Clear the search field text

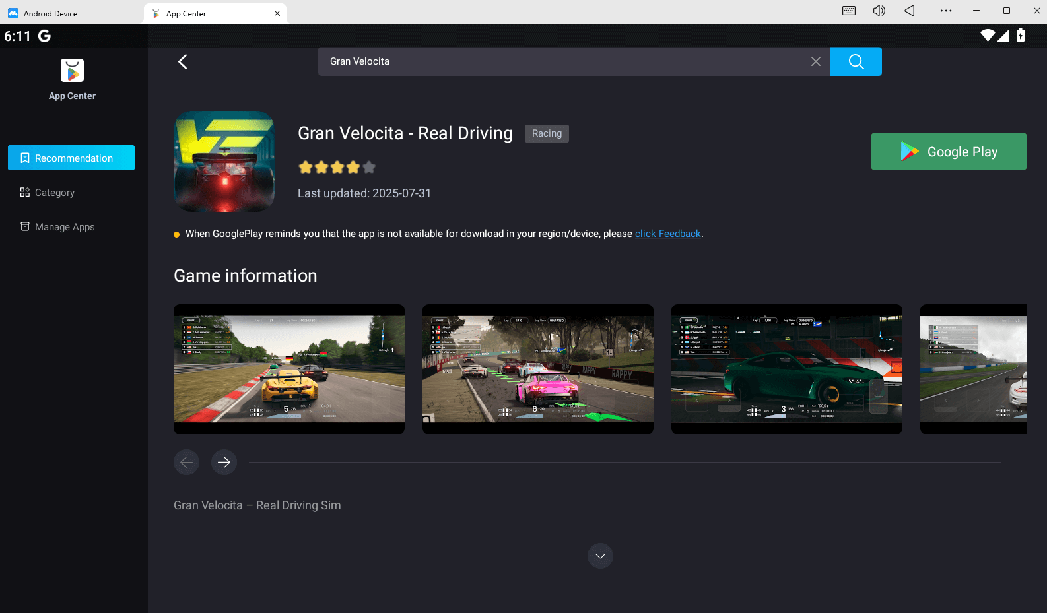816,61
